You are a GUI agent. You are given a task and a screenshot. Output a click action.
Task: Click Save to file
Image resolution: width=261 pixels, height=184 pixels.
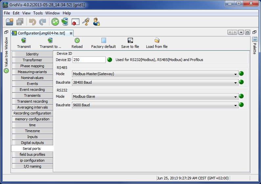(130, 43)
